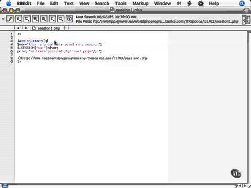Screen dimensions: 251x188
Task: Open the Tools menu
Action: pos(121,3)
